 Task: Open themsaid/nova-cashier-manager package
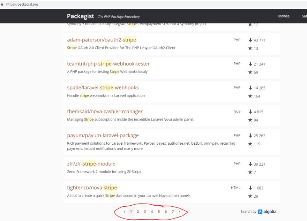(105, 112)
